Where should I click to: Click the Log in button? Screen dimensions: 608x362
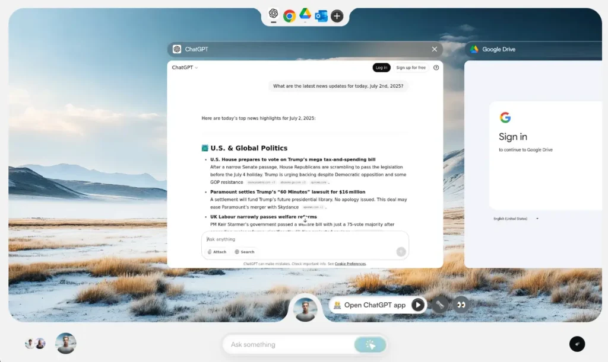tap(381, 68)
